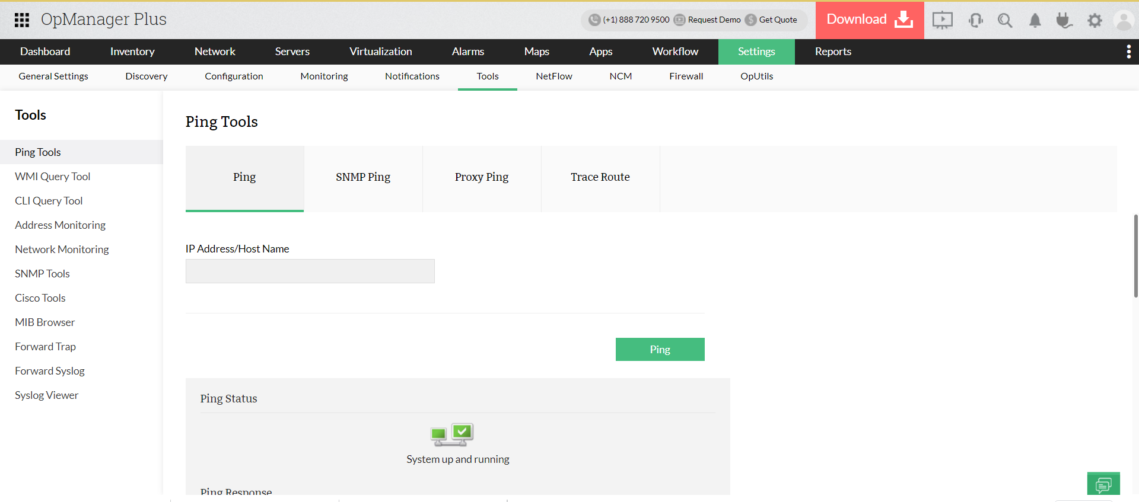
Task: Click the Request Demo link
Action: pyautogui.click(x=714, y=20)
